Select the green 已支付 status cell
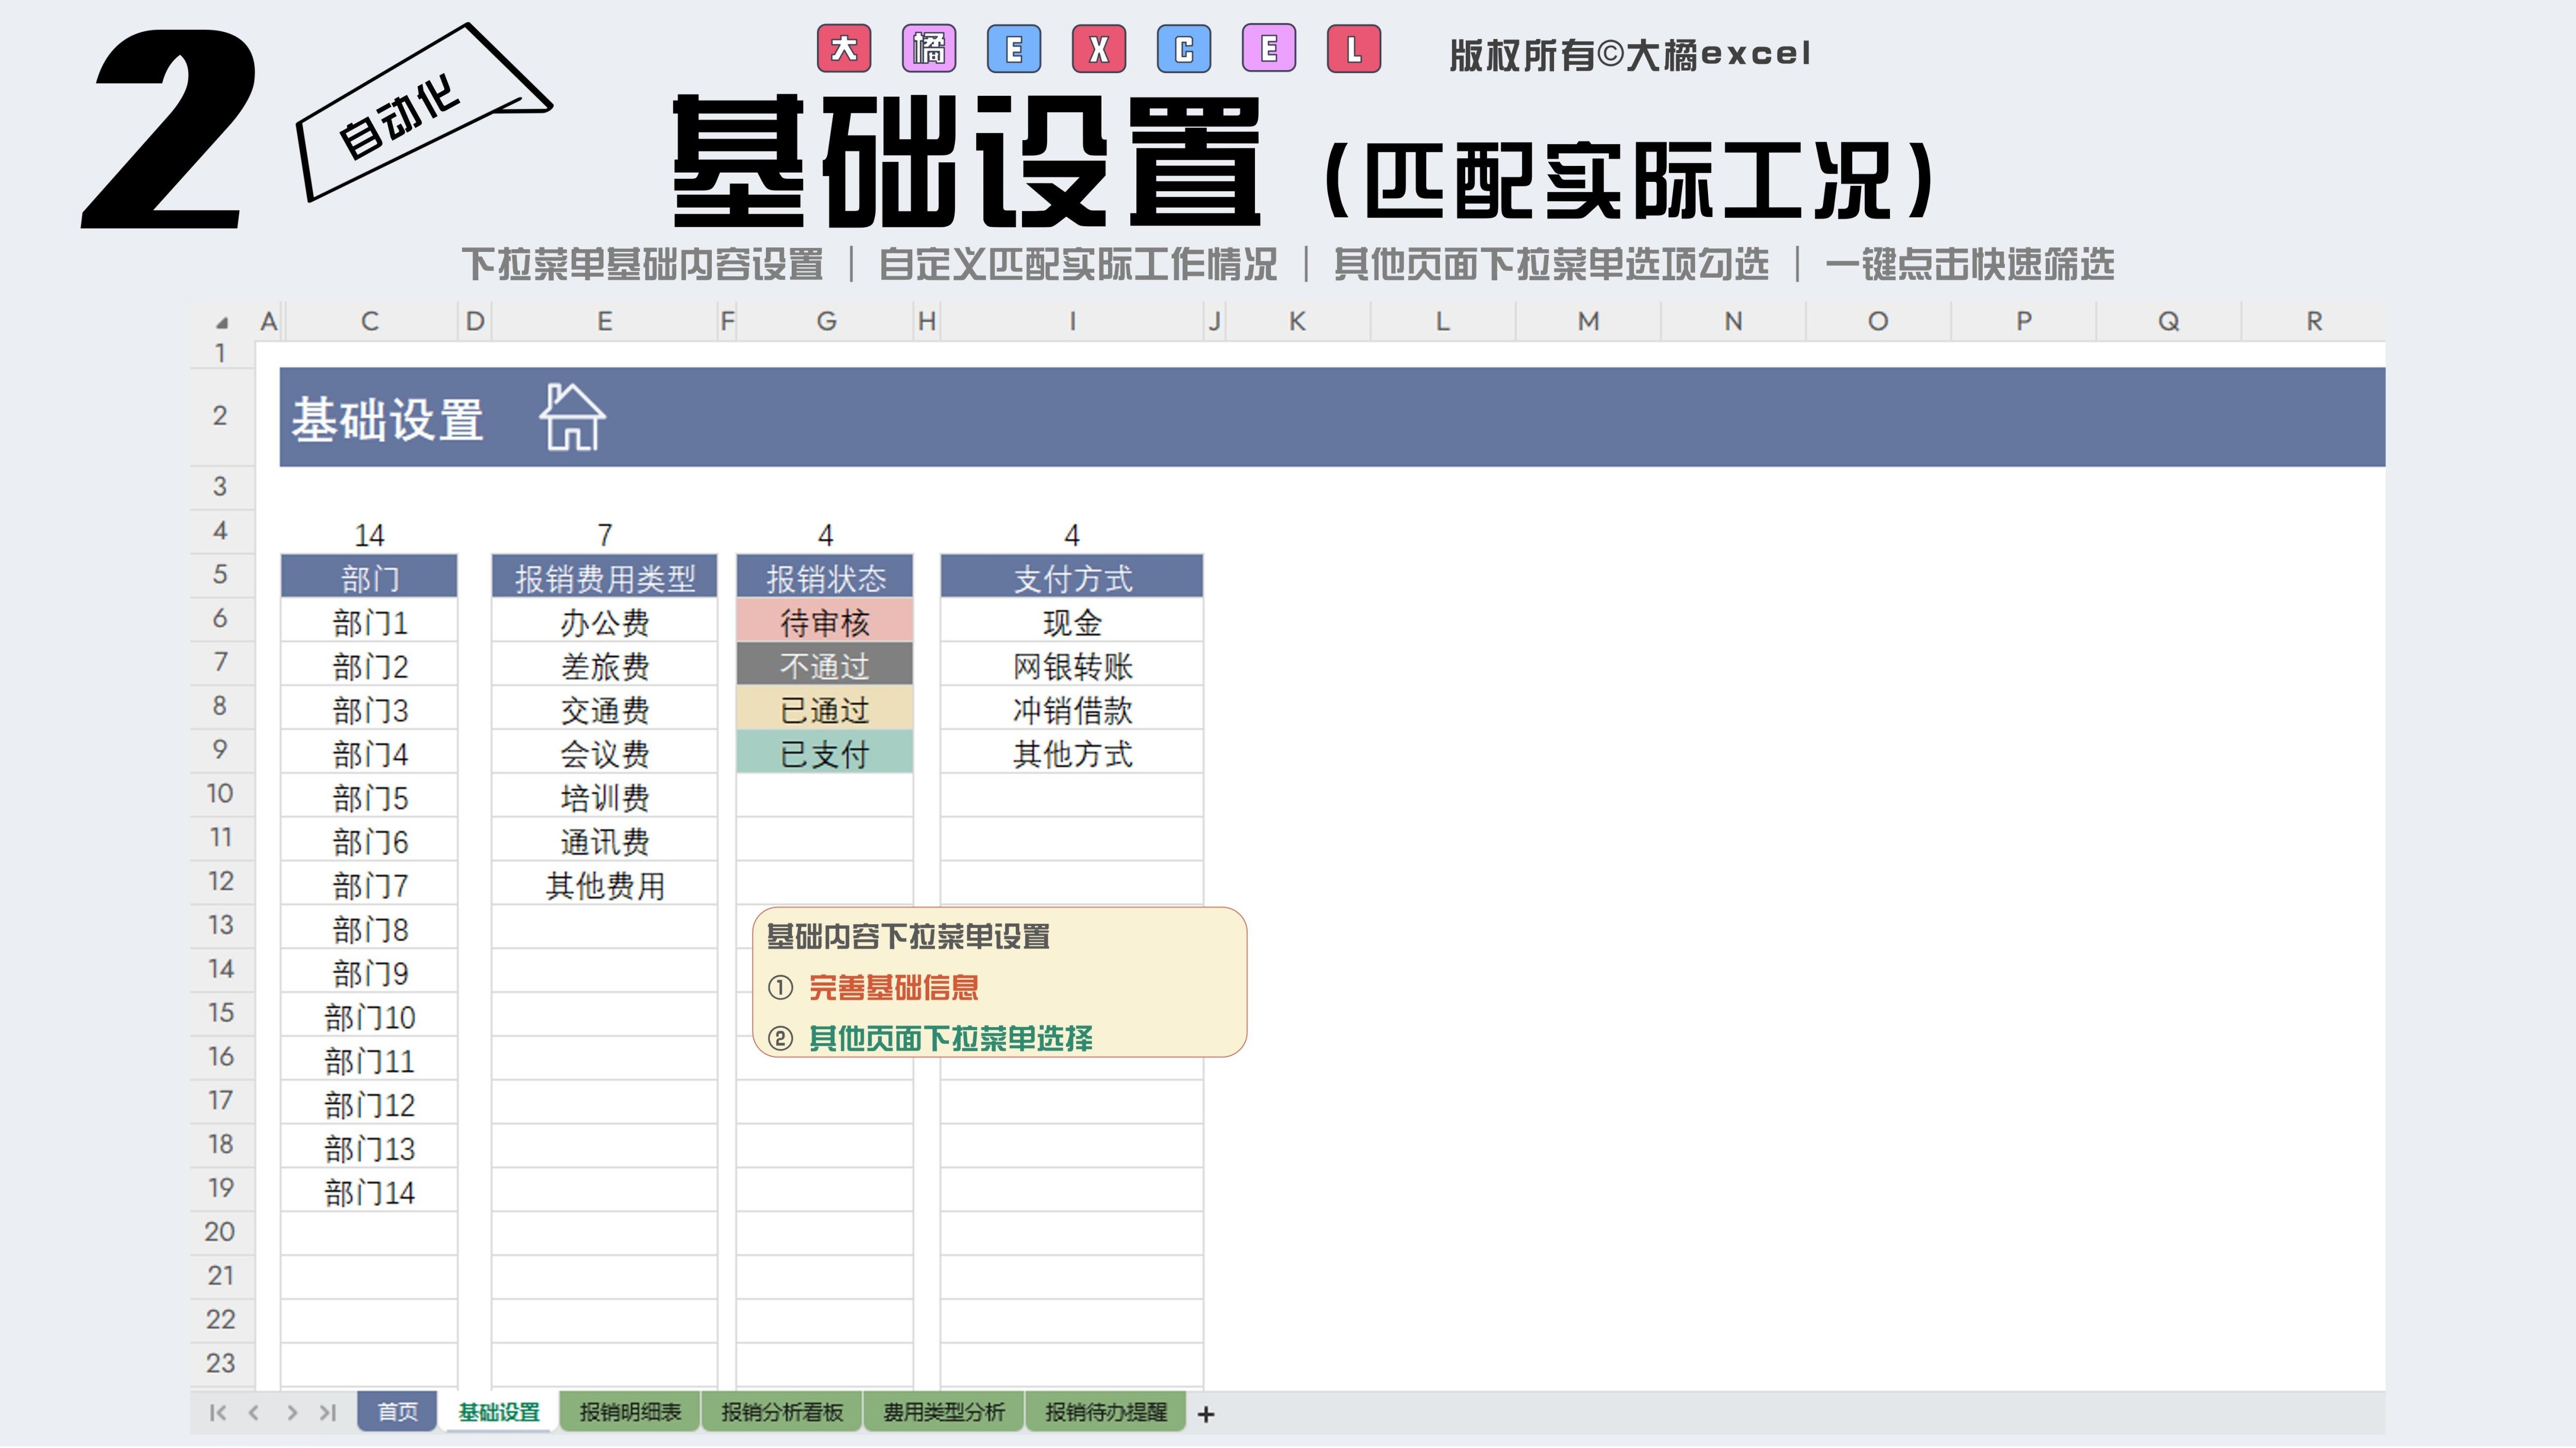This screenshot has height=1448, width=2576. point(824,754)
